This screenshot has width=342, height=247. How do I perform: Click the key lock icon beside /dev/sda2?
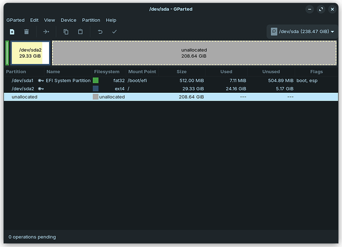pos(41,89)
